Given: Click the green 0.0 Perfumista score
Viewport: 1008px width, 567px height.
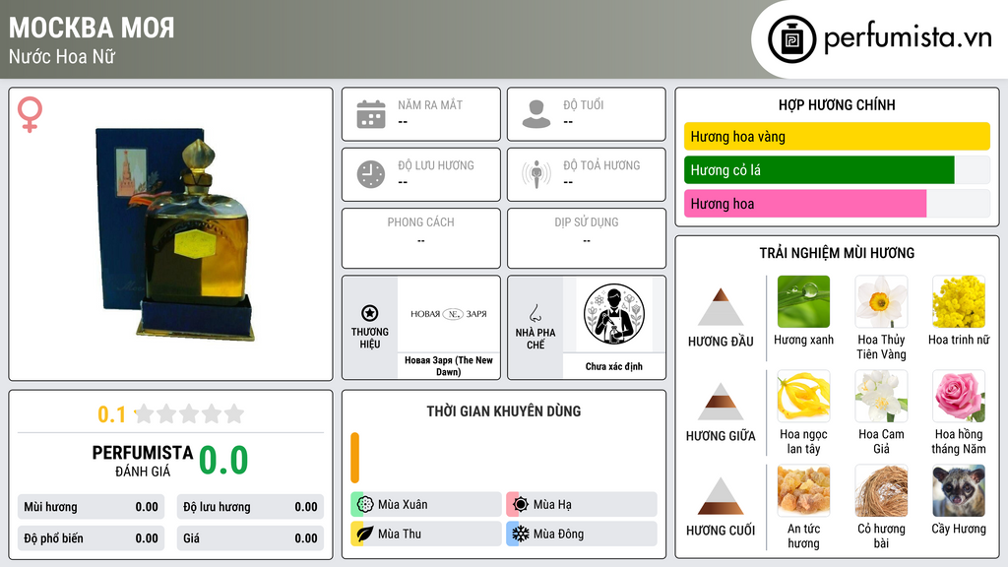Looking at the screenshot, I should pos(223,461).
